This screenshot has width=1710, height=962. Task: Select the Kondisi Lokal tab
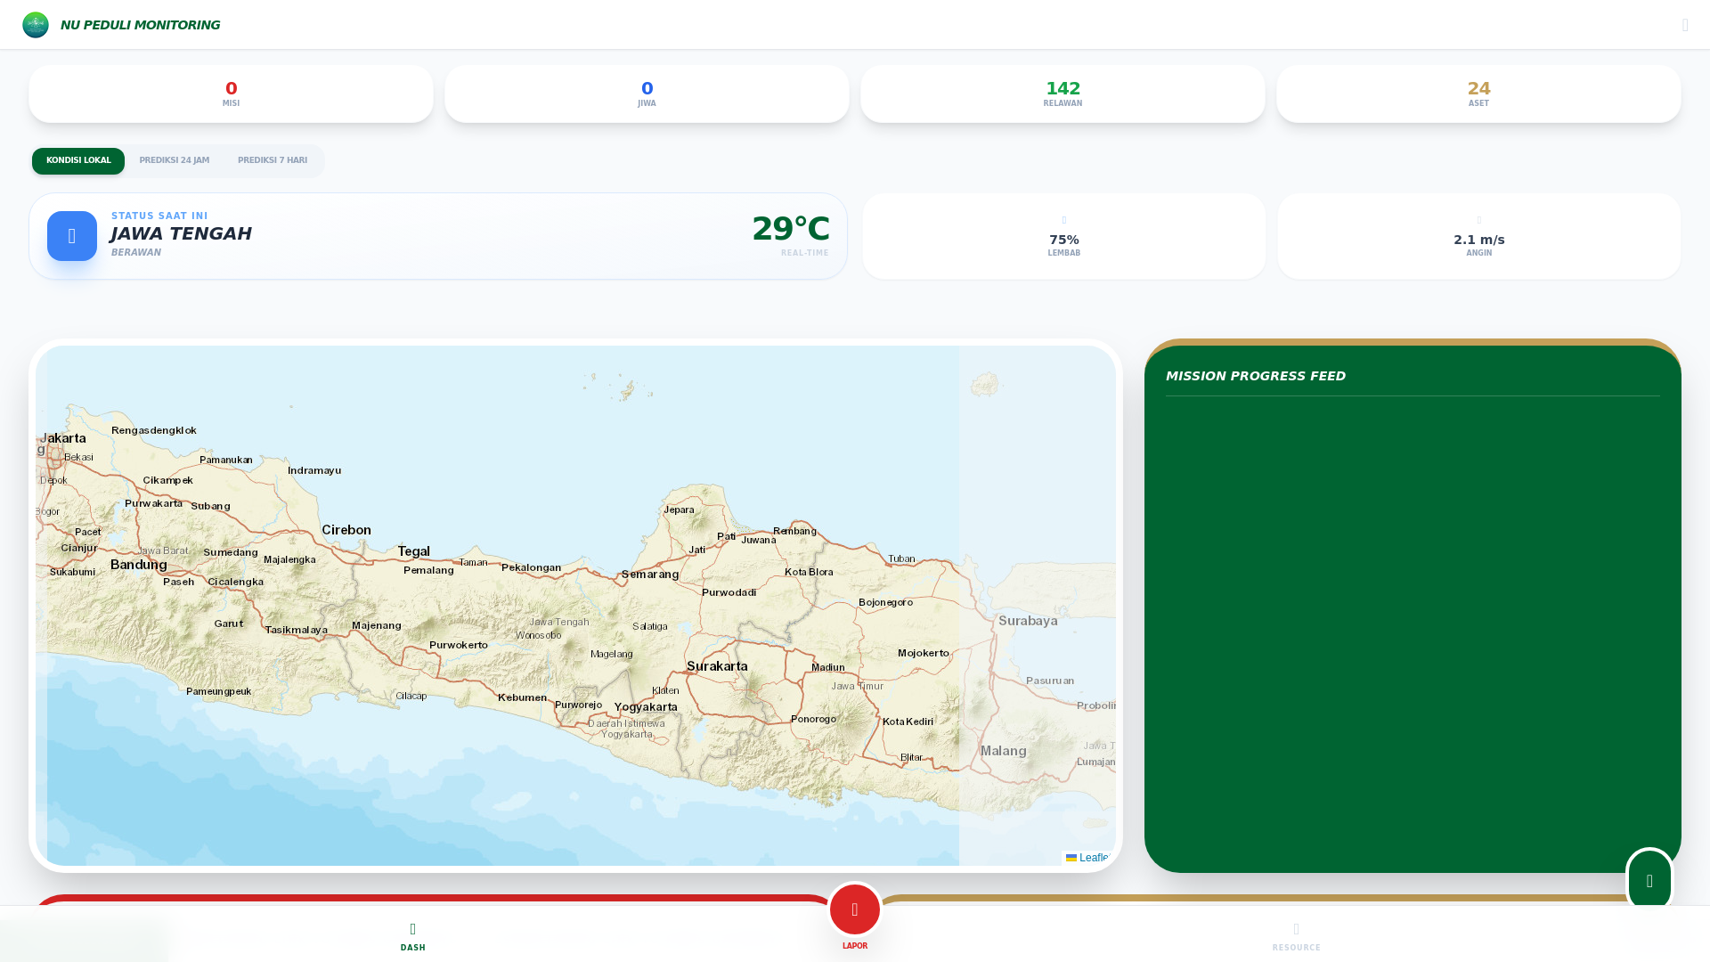pyautogui.click(x=78, y=161)
